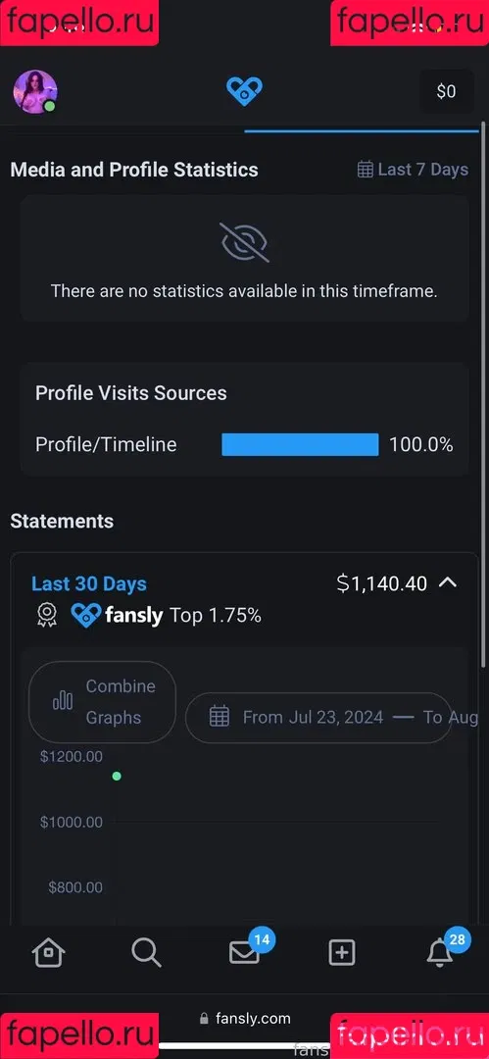This screenshot has width=489, height=1059.
Task: Open the profile avatar menu
Action: click(35, 91)
